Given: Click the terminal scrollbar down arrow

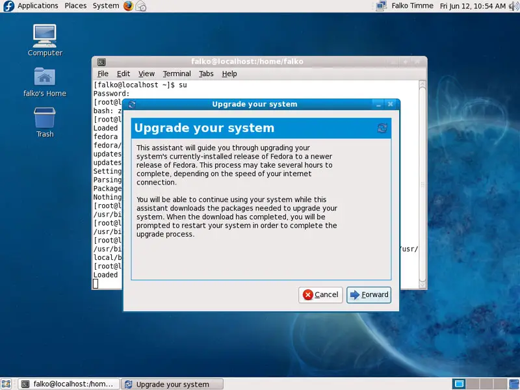Looking at the screenshot, I should click(422, 285).
